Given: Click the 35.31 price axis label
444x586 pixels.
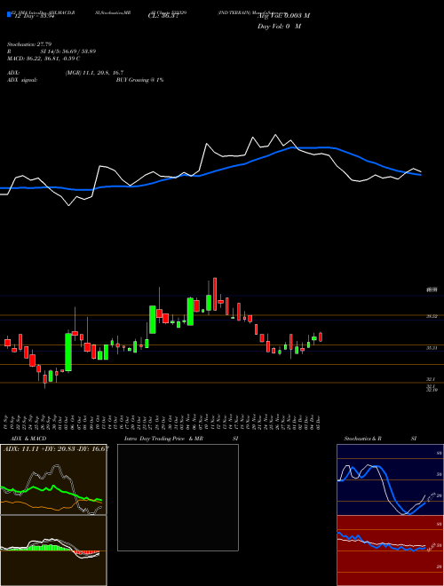Looking at the screenshot, I should point(432,347).
